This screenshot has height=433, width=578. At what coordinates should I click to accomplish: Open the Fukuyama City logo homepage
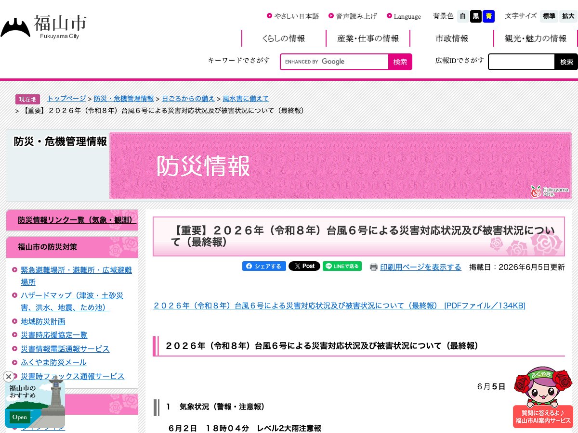coord(44,27)
